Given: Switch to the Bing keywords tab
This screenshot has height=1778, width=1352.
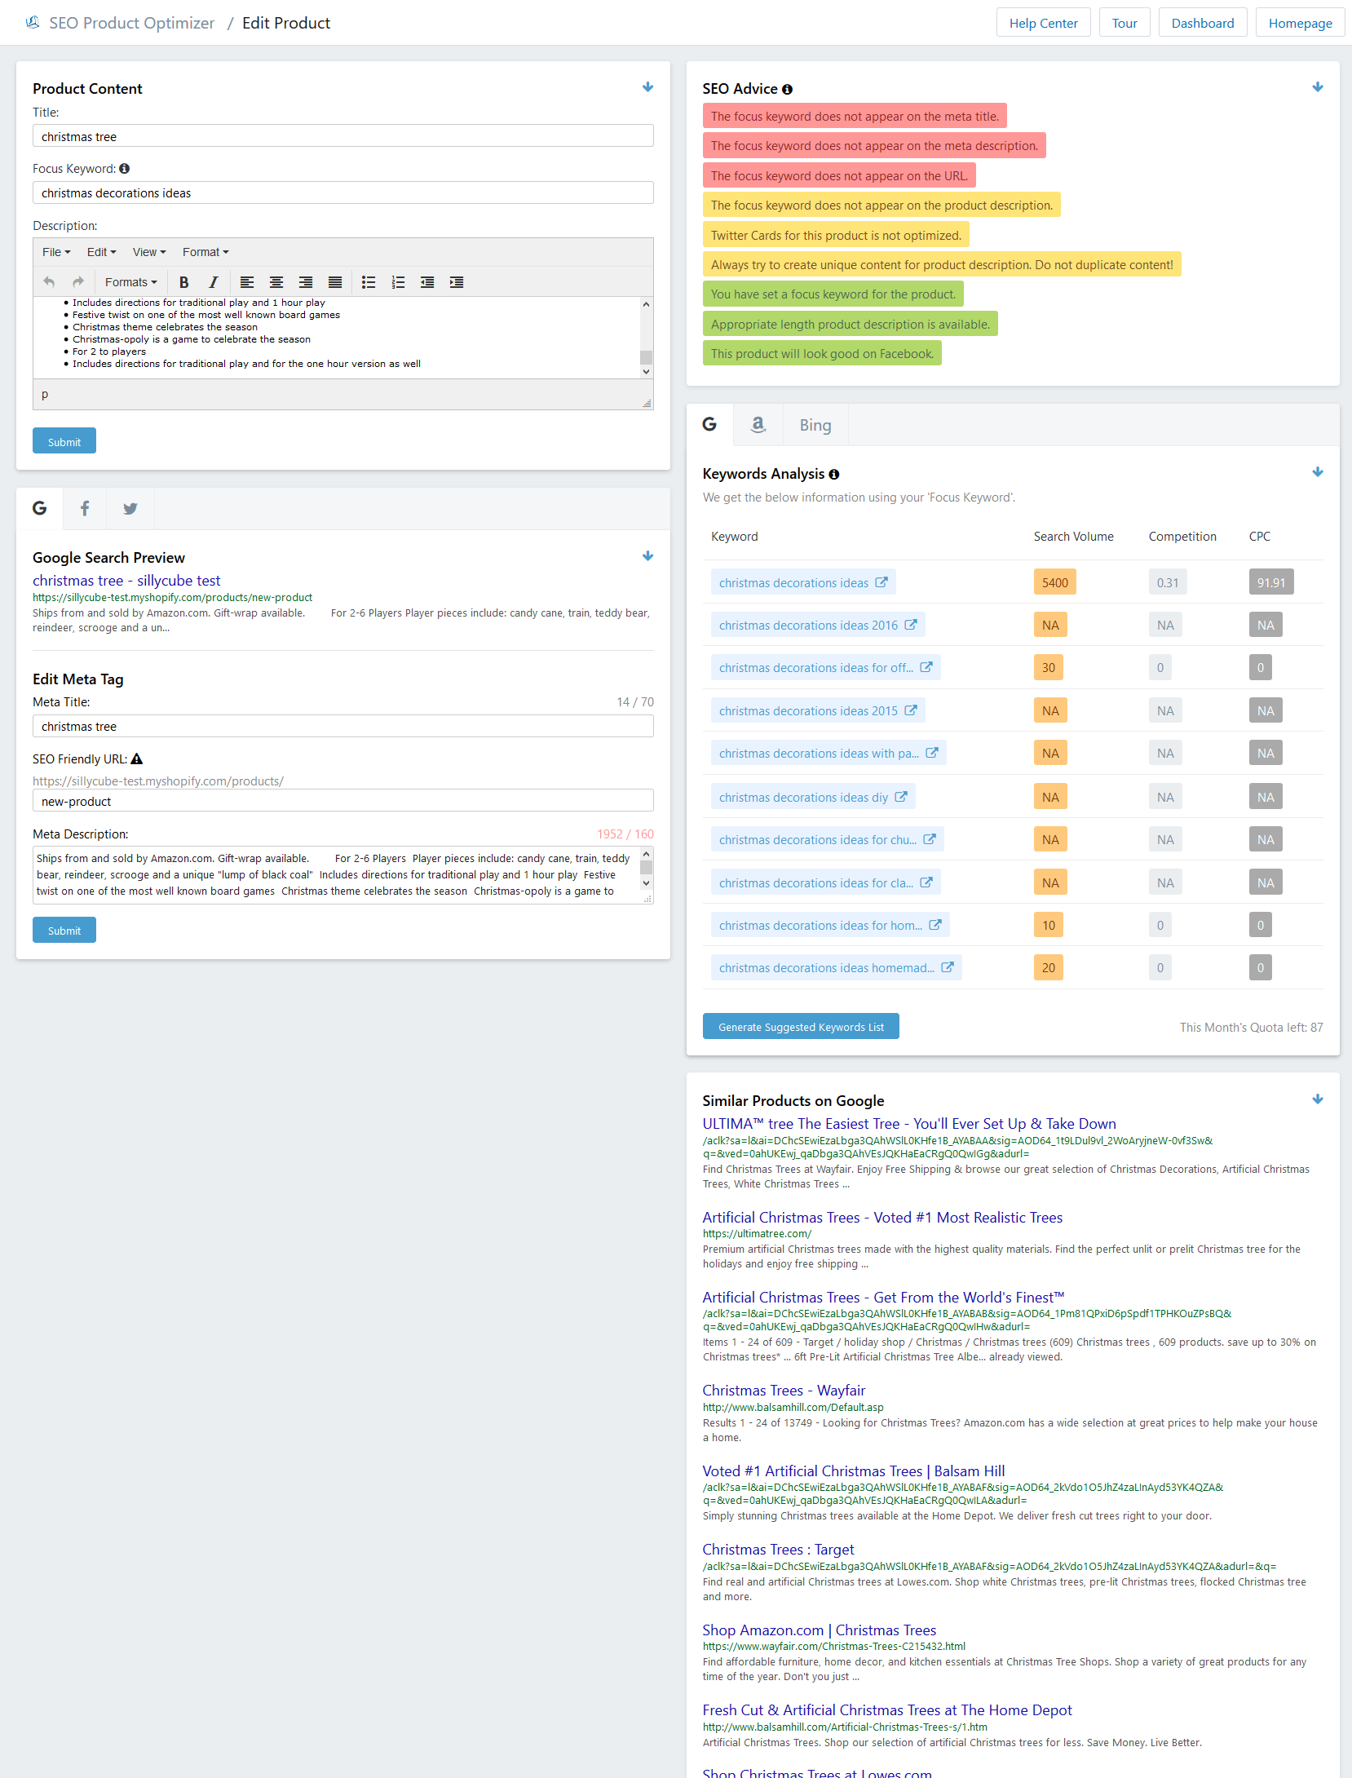Looking at the screenshot, I should [815, 425].
